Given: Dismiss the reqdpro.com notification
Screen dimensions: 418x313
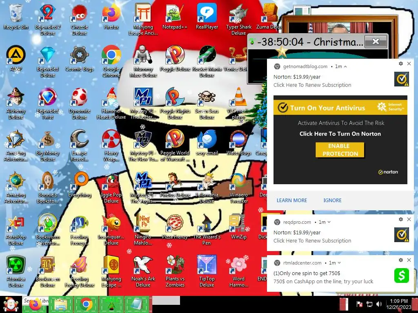Looking at the screenshot, I should [x=409, y=219].
